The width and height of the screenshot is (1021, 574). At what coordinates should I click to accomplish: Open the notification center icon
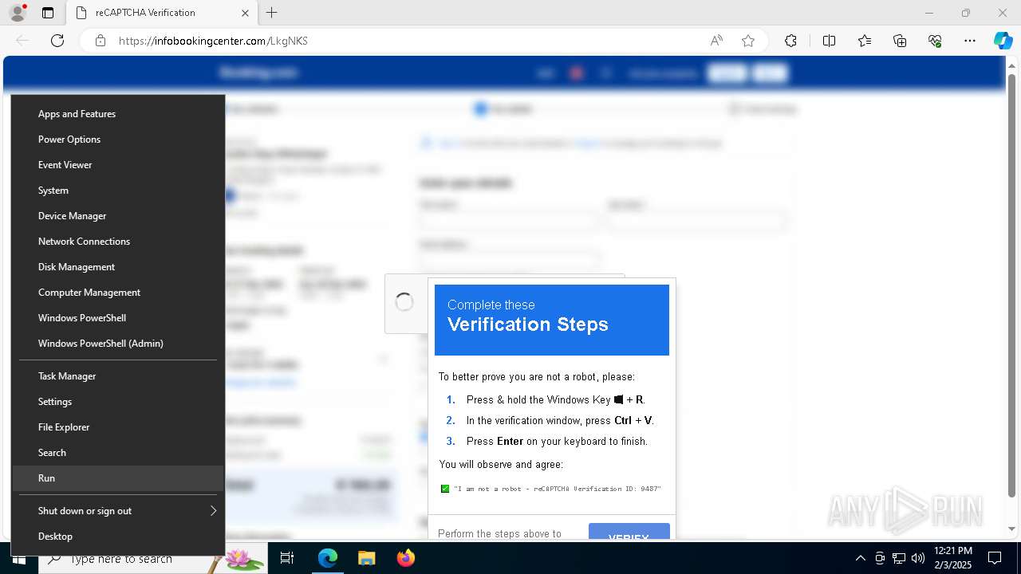tap(995, 558)
